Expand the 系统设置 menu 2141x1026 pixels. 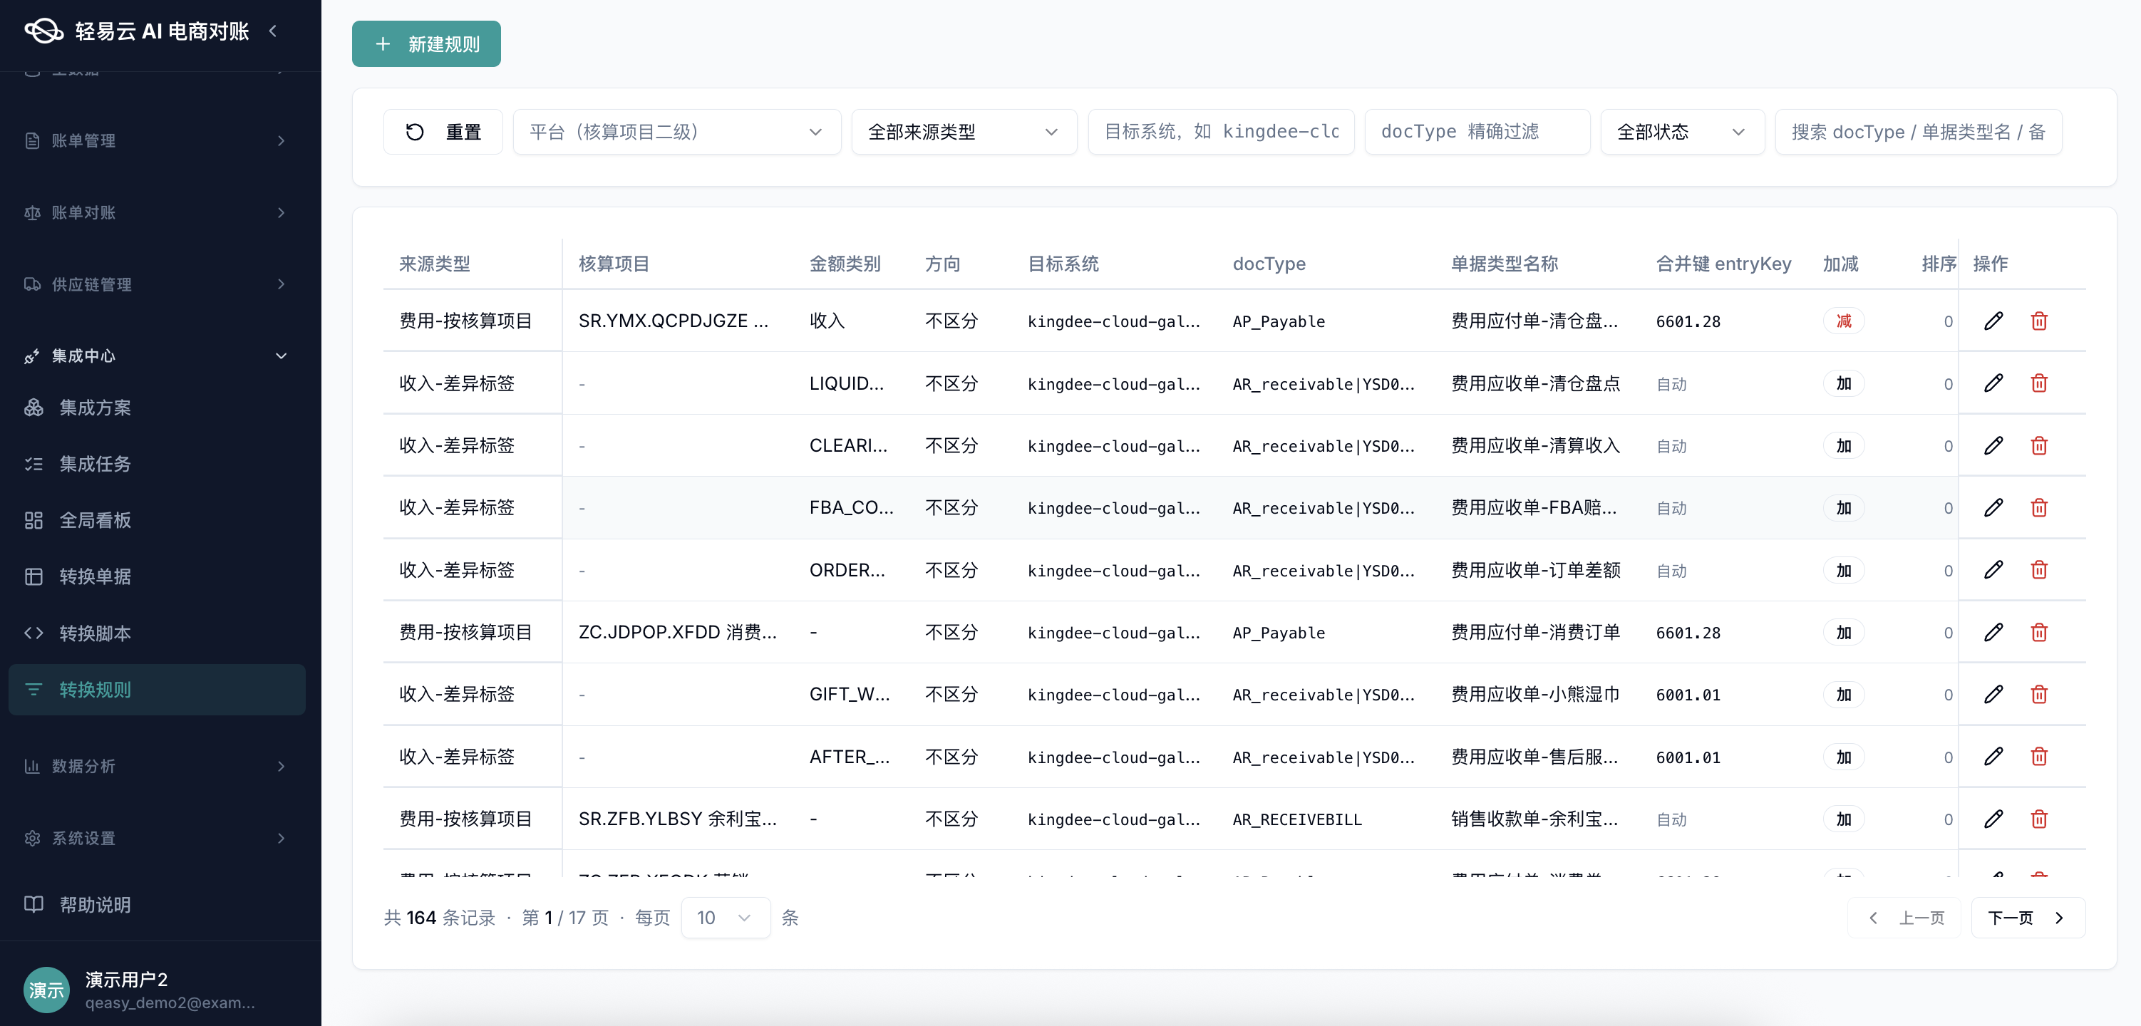pyautogui.click(x=156, y=838)
